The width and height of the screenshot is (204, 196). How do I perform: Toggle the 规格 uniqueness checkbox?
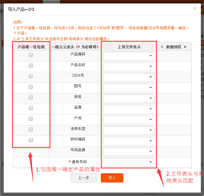(x=31, y=97)
